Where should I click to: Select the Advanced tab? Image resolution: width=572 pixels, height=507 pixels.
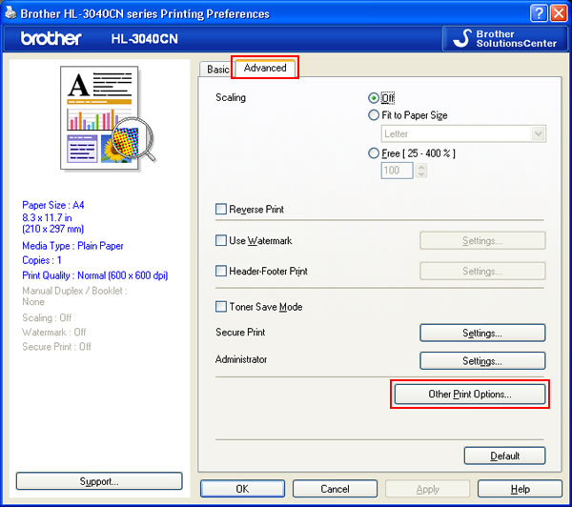coord(265,68)
